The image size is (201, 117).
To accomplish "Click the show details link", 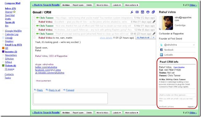I will click(106, 38).
